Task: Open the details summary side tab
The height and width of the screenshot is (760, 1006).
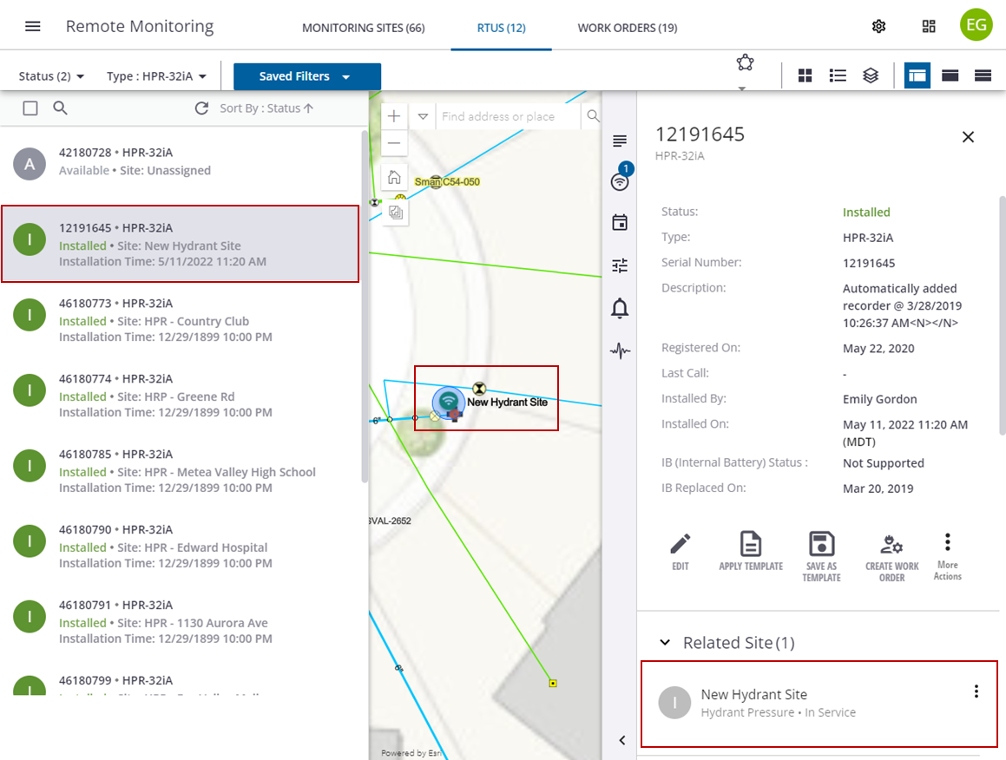Action: (x=620, y=141)
